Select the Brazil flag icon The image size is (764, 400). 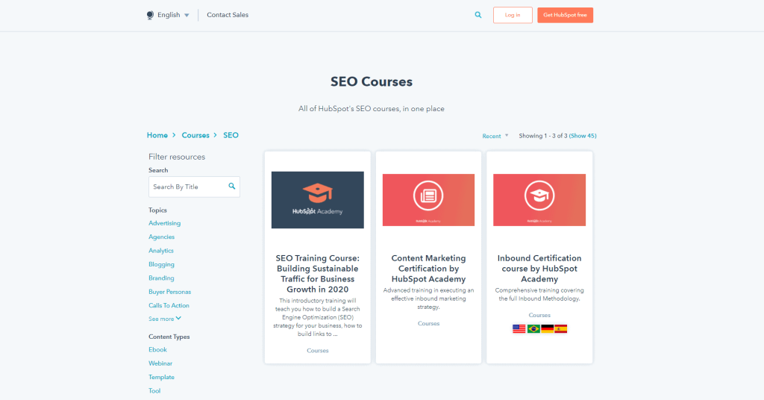533,329
